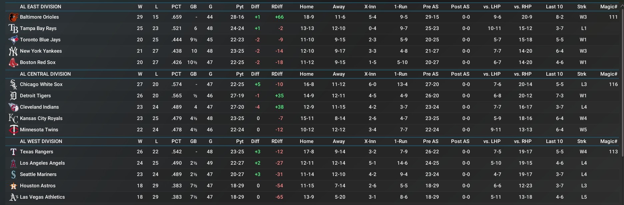Sort AL Central by 1-Run column header
This screenshot has height=205, width=624.
click(x=400, y=74)
